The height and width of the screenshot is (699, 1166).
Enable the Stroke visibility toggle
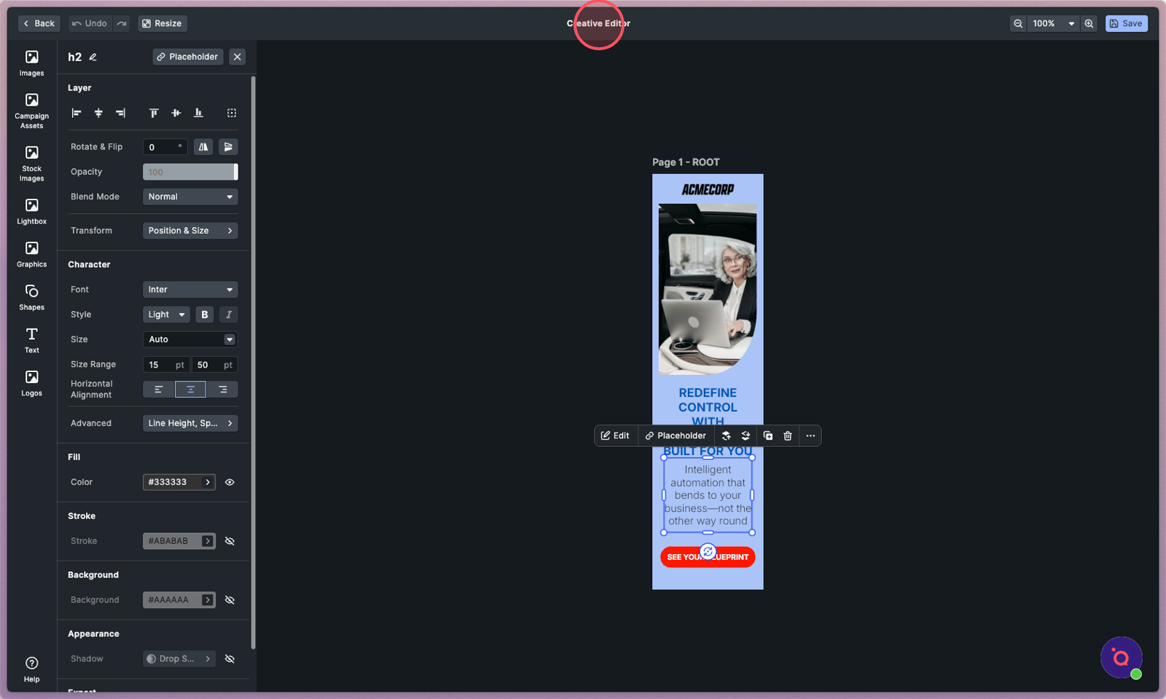point(230,541)
